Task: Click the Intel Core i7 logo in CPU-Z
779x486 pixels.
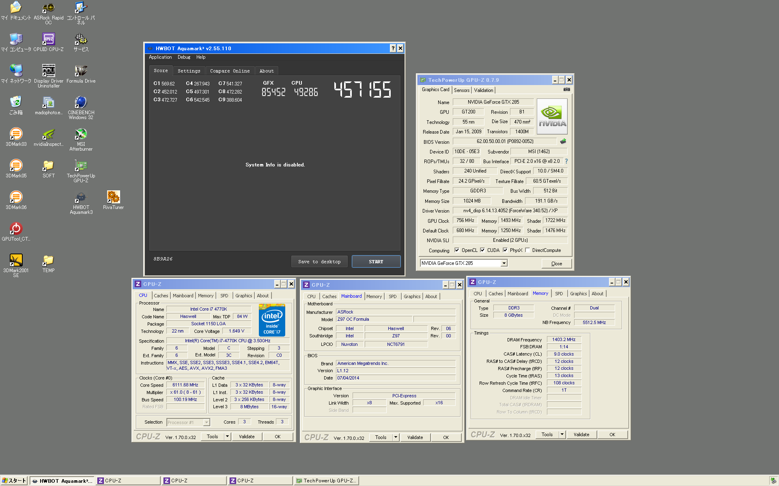Action: [272, 320]
